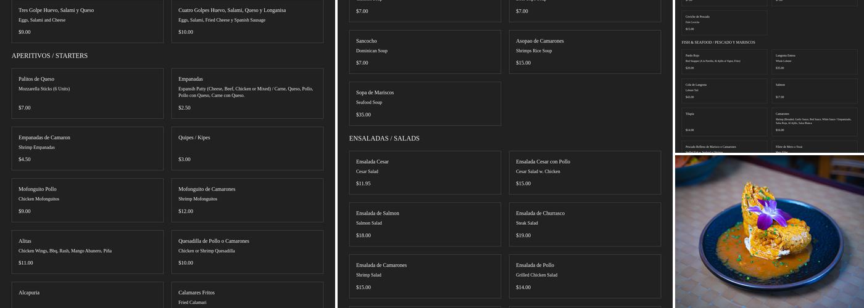
Task: Select the Asopao de Camarones item
Action: coord(584,52)
